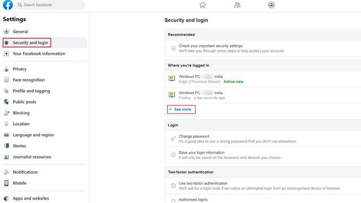The width and height of the screenshot is (361, 203).
Task: Click Use two-factor authentication option
Action: point(263,186)
